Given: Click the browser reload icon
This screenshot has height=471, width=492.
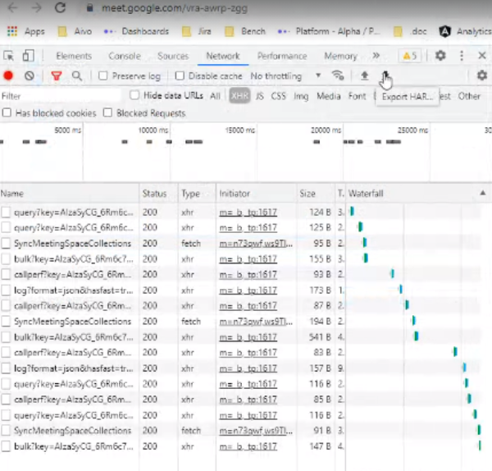Looking at the screenshot, I should pos(60,8).
